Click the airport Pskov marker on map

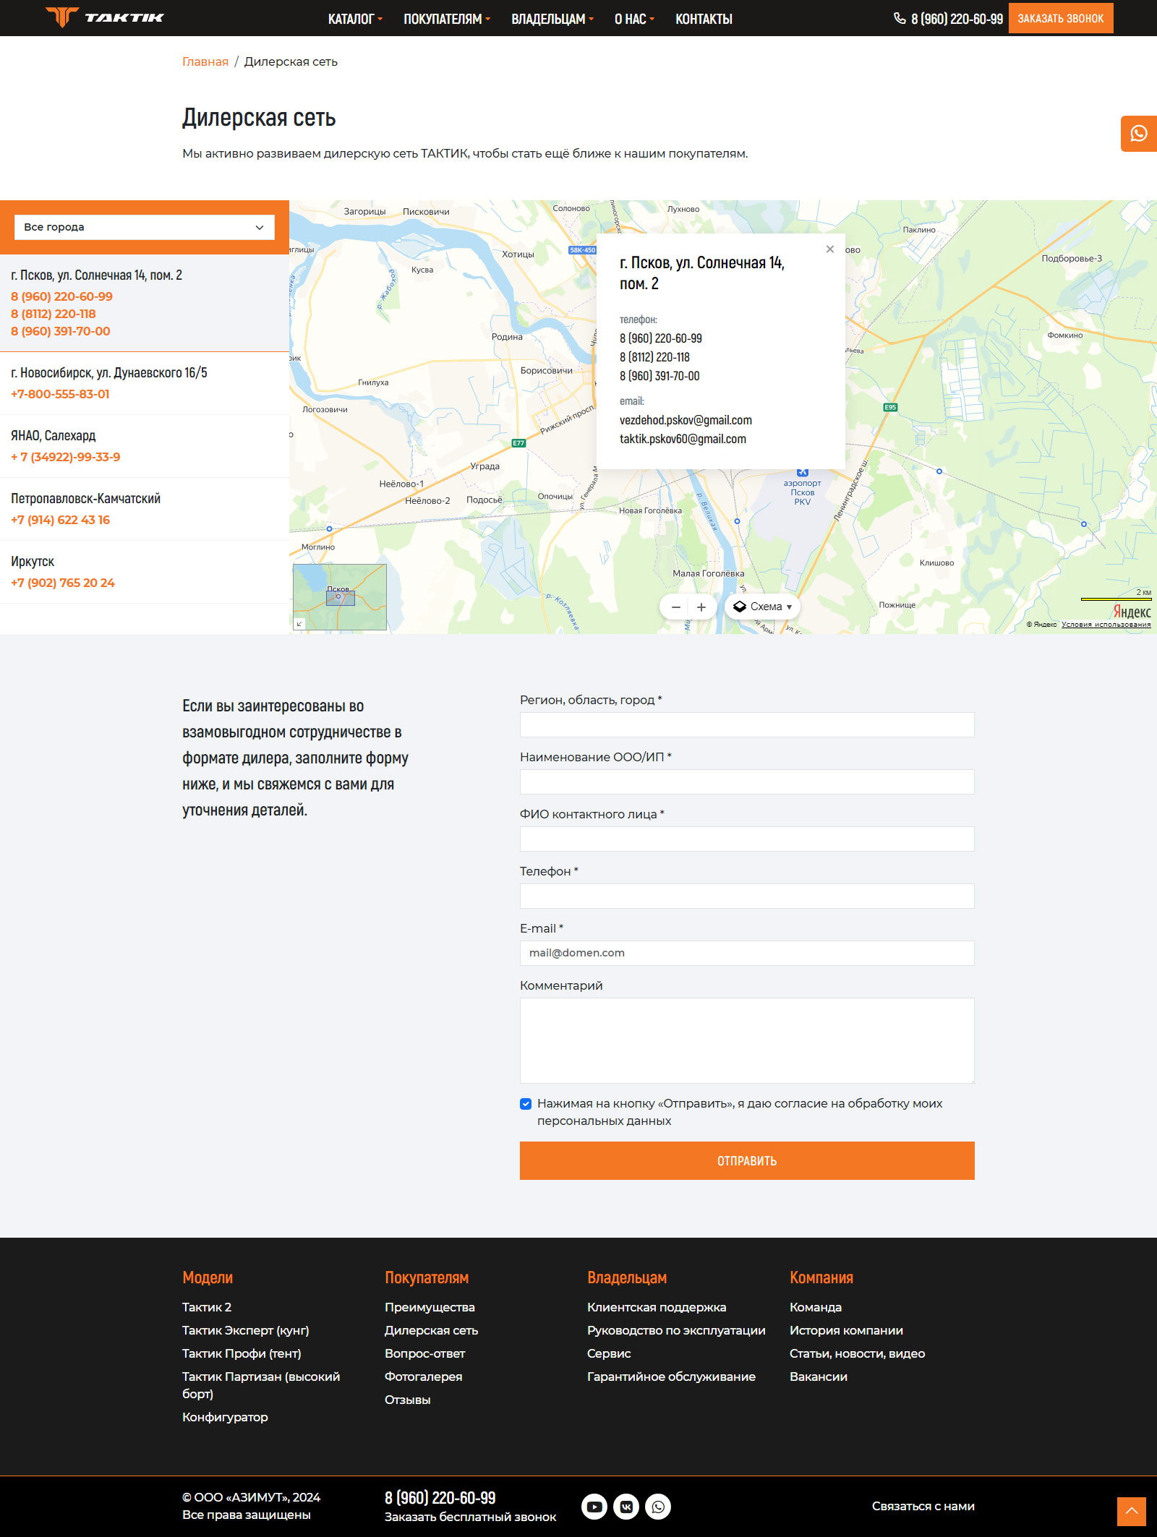click(x=802, y=473)
